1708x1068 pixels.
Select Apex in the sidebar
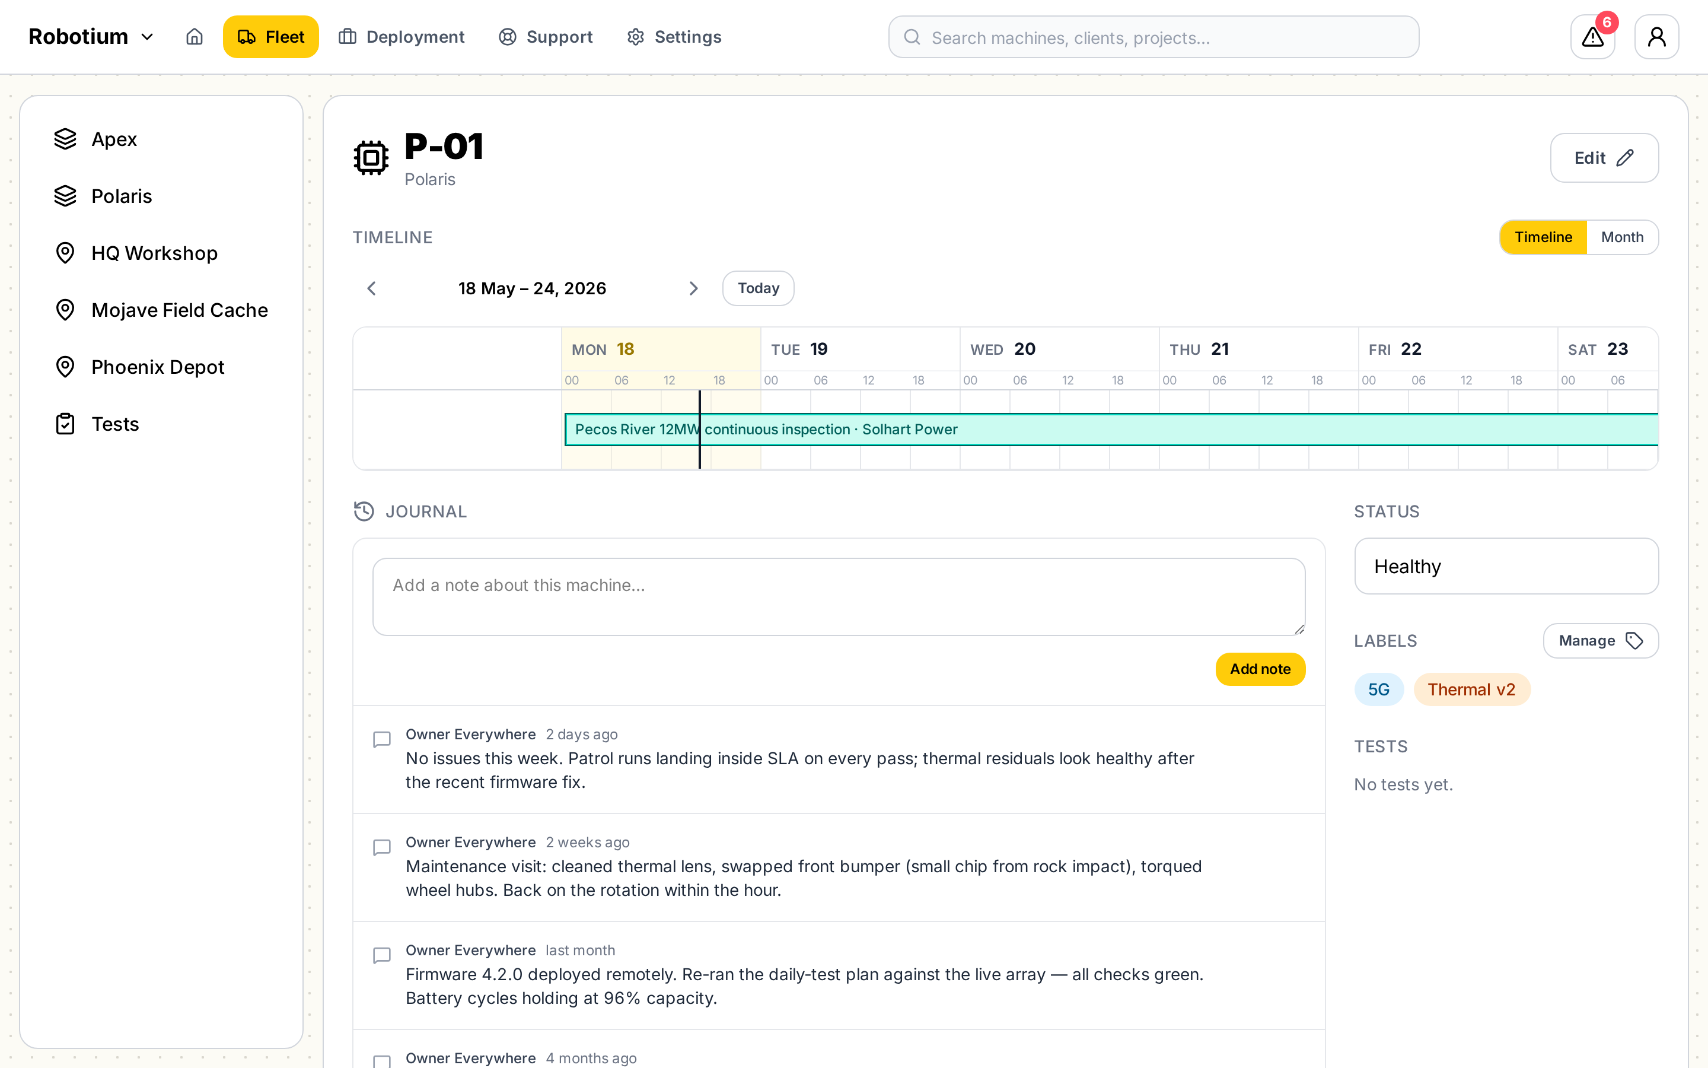162,139
